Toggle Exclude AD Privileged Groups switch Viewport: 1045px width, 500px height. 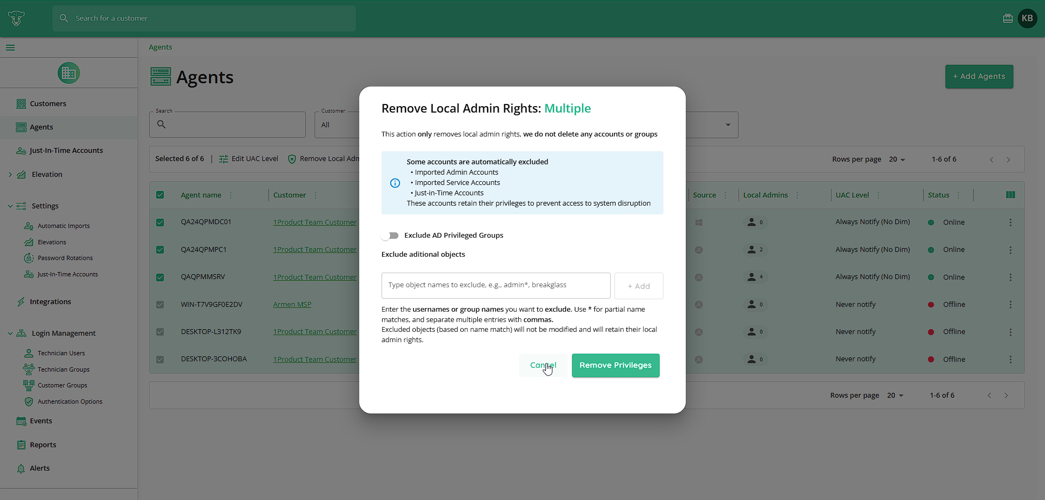(x=390, y=236)
